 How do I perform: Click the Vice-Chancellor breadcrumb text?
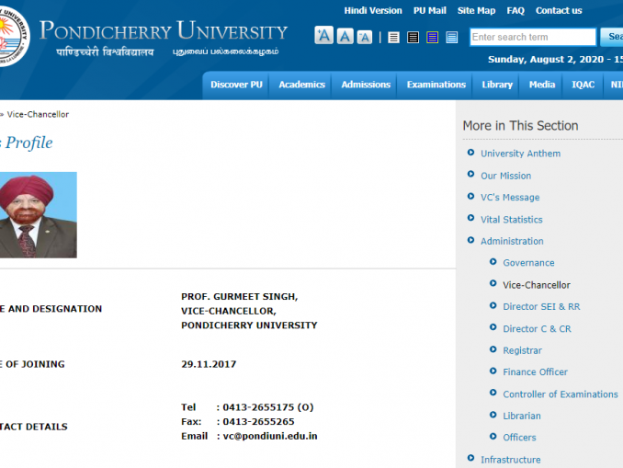click(38, 115)
